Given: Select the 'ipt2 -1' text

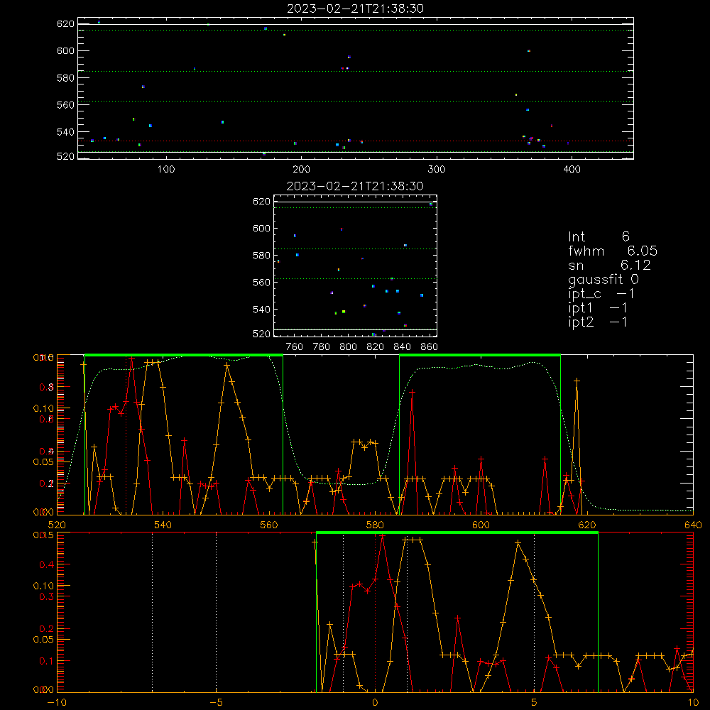Looking at the screenshot, I should click(598, 322).
